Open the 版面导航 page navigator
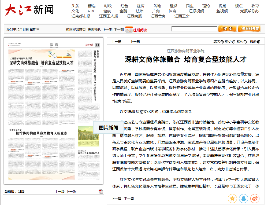The height and width of the screenshot is (205, 268). (x=94, y=30)
